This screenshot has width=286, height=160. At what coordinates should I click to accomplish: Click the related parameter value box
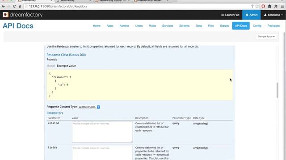(102, 132)
